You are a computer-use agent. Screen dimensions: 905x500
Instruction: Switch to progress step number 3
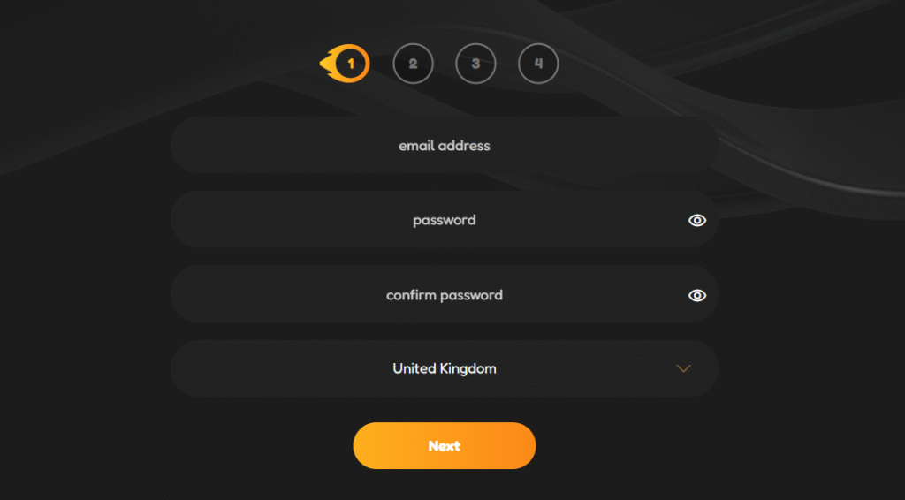pos(475,64)
